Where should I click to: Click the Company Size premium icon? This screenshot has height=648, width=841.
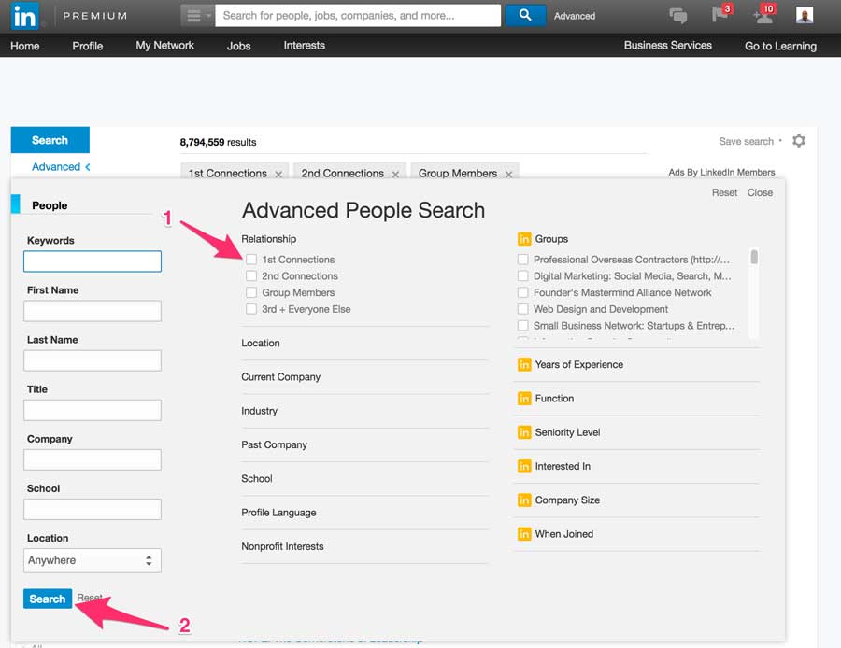pyautogui.click(x=524, y=500)
